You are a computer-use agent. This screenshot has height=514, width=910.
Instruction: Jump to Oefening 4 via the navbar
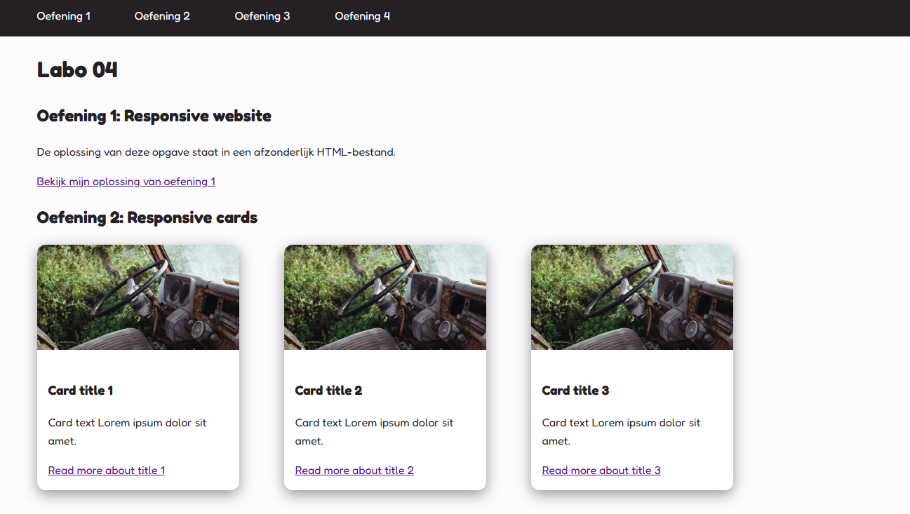[x=362, y=16]
